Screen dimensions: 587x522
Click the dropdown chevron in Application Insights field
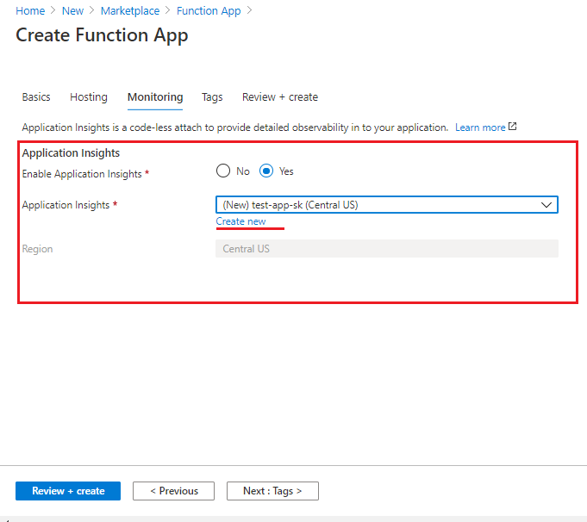[546, 205]
